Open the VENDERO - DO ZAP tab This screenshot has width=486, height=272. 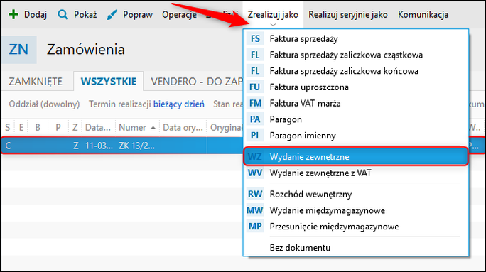(197, 82)
